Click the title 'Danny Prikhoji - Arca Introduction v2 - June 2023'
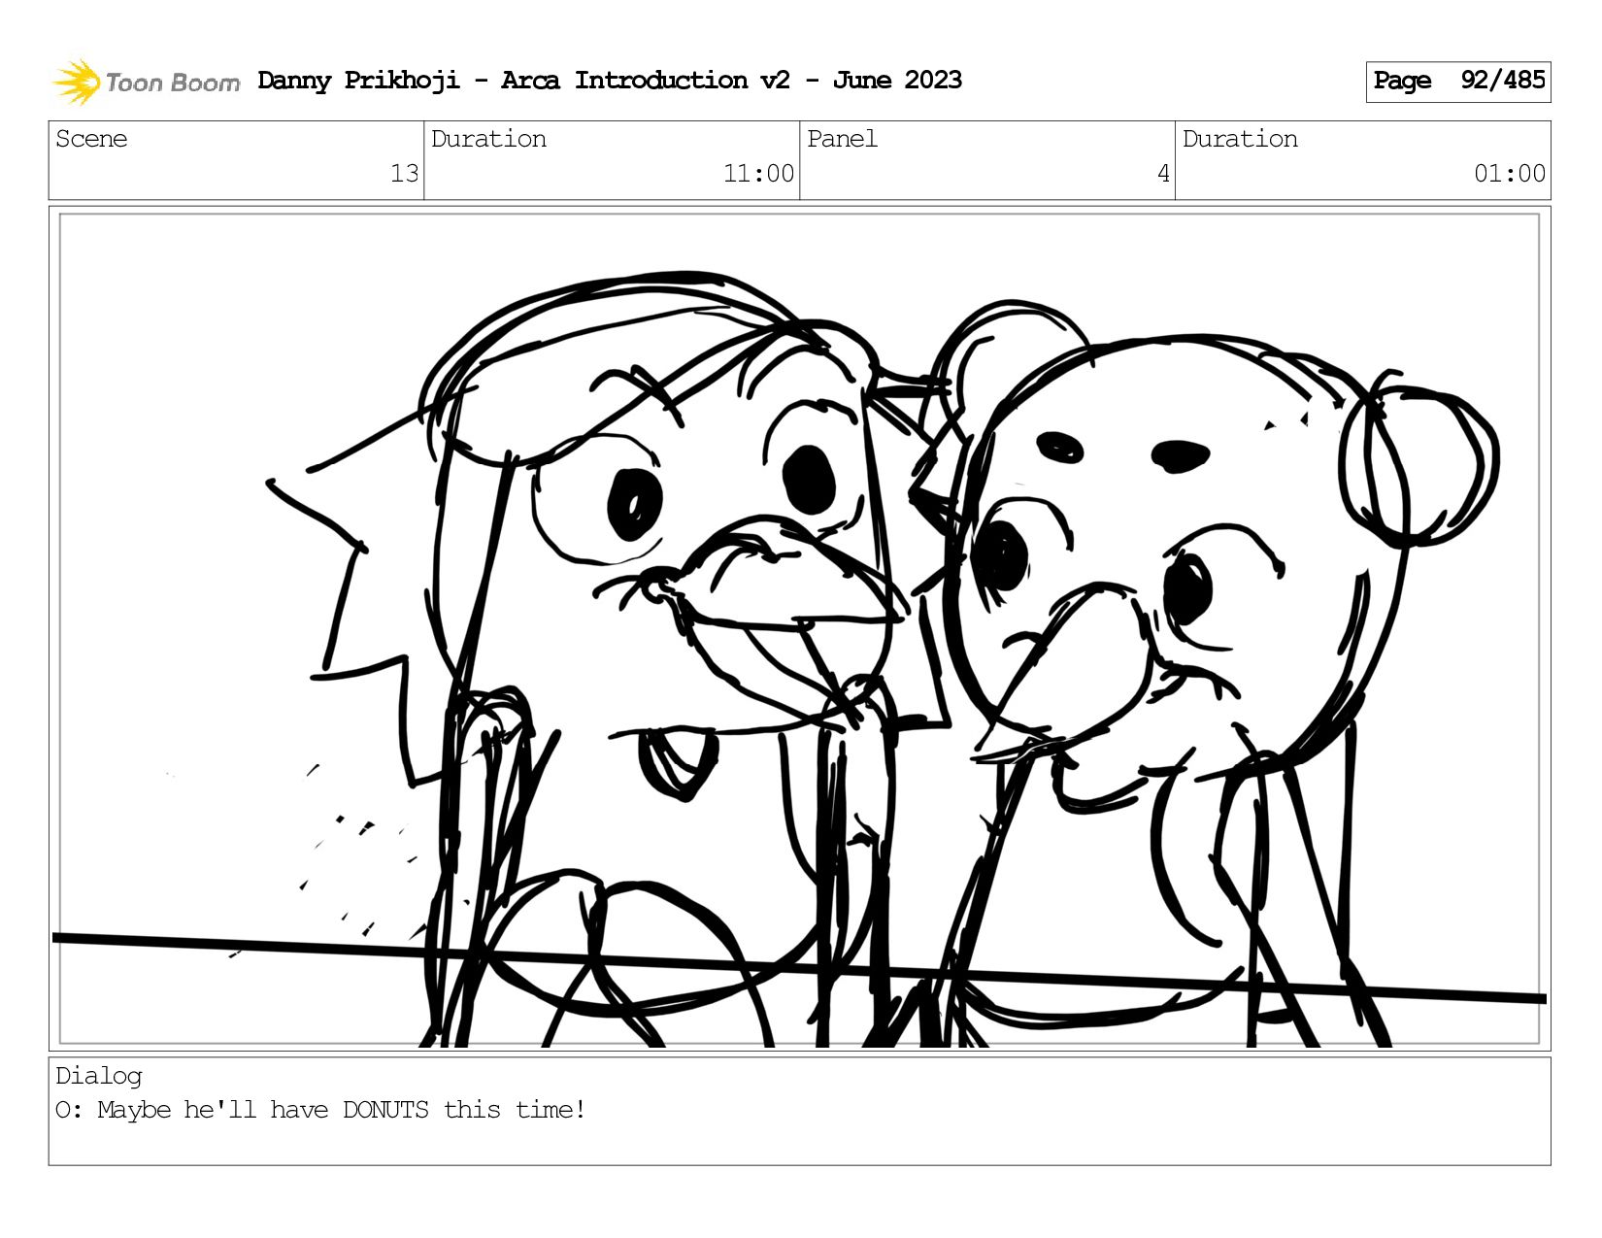 pyautogui.click(x=610, y=81)
